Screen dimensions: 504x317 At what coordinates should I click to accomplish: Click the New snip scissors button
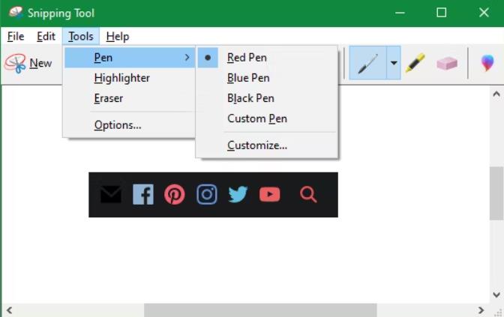pos(28,63)
